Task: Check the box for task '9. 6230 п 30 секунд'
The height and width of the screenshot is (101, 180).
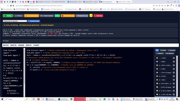Action: 157,87
